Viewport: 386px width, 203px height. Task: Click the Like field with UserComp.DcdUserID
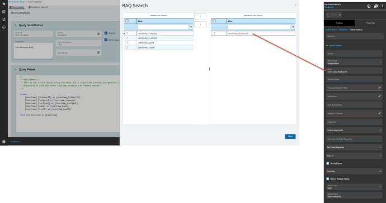(354, 70)
